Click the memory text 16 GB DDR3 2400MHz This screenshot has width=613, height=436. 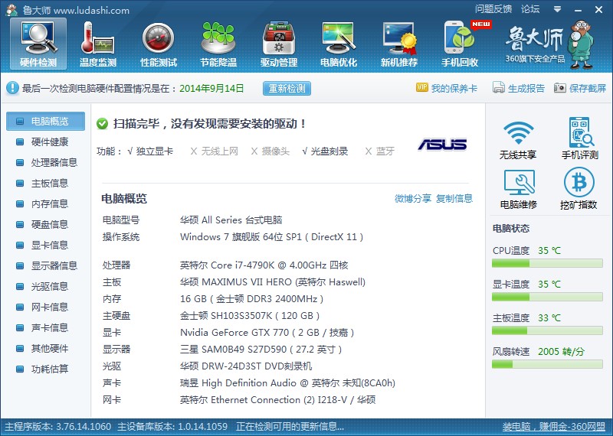251,299
